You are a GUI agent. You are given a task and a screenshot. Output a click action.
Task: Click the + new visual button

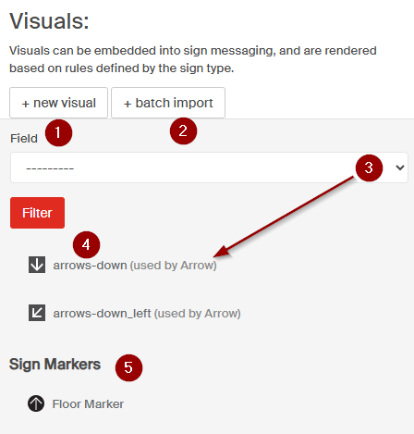click(58, 103)
